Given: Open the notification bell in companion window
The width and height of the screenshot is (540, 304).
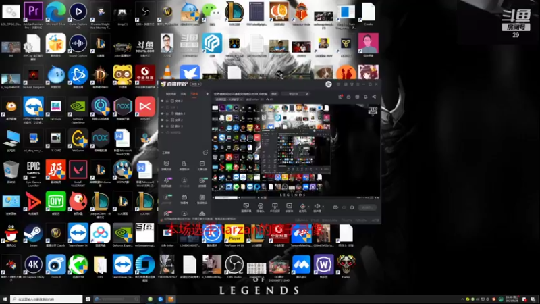Looking at the screenshot, I should tap(365, 97).
